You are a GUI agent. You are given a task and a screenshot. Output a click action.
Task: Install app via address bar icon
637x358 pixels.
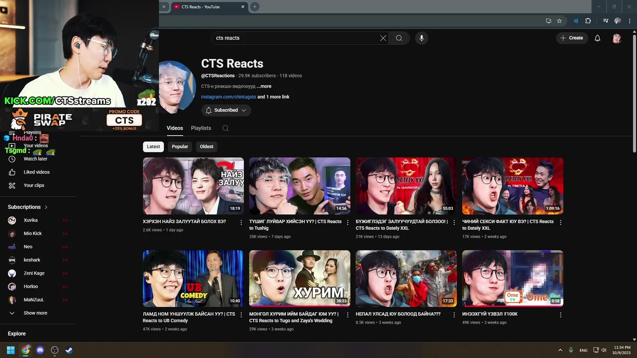(548, 21)
